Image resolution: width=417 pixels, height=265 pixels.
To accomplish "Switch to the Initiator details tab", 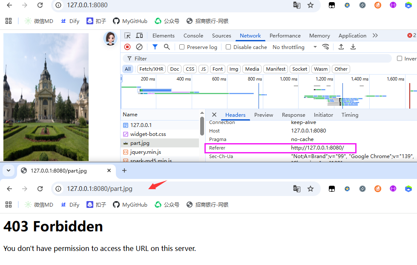I will [x=323, y=115].
